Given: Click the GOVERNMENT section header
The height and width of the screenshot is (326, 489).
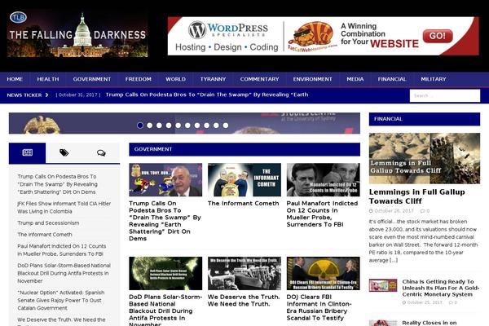Looking at the screenshot, I should tap(244, 149).
